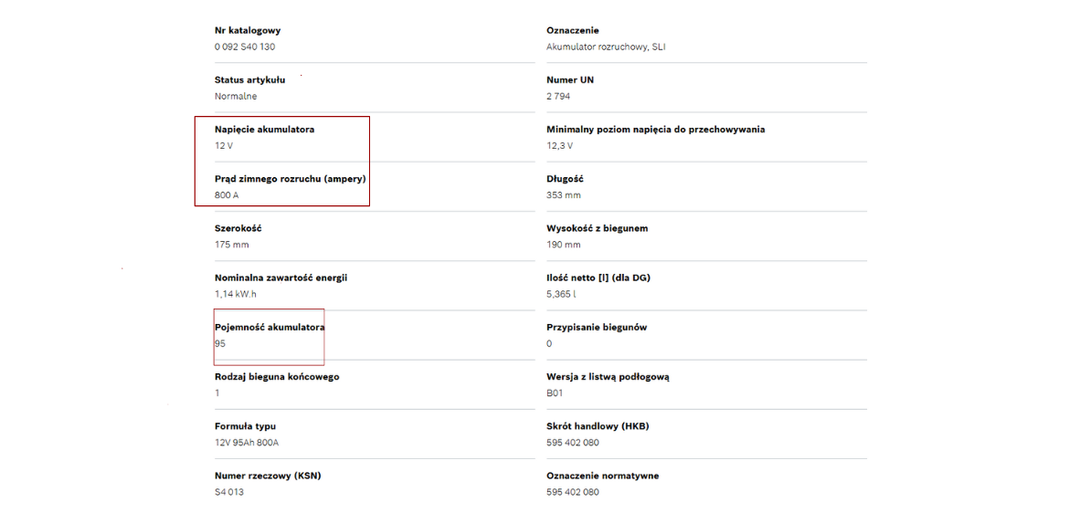
Task: Click the 12,3 V minimum storage voltage
Action: tap(559, 146)
